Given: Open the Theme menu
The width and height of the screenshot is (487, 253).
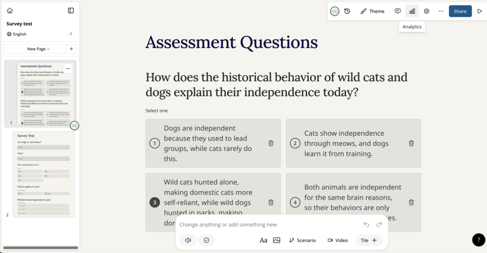Looking at the screenshot, I should tap(372, 11).
